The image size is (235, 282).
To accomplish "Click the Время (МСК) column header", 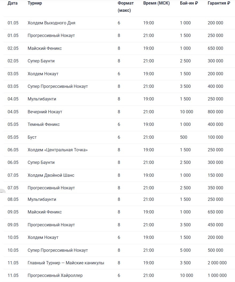I will 156,3.
